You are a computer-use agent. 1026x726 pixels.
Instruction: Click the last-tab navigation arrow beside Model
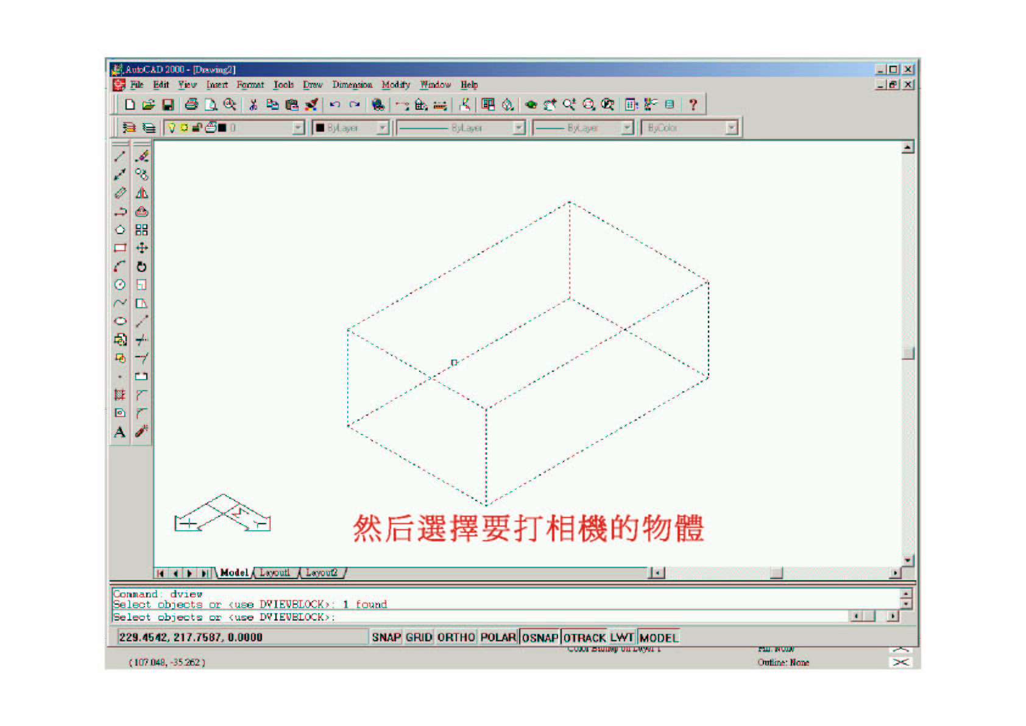pos(205,573)
